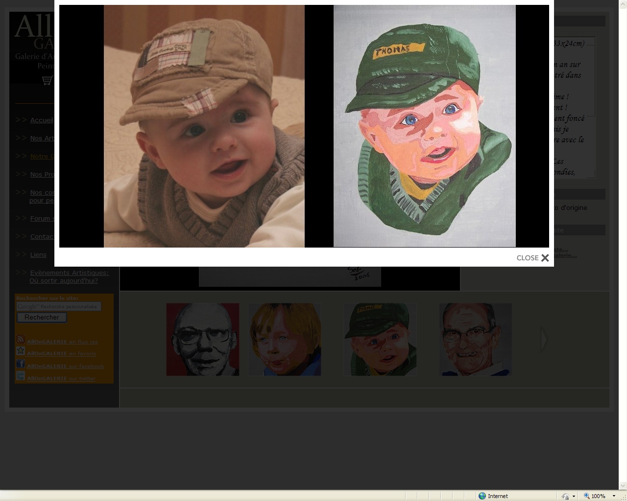The width and height of the screenshot is (627, 501).
Task: Click the favorites star icon
Action: (21, 351)
